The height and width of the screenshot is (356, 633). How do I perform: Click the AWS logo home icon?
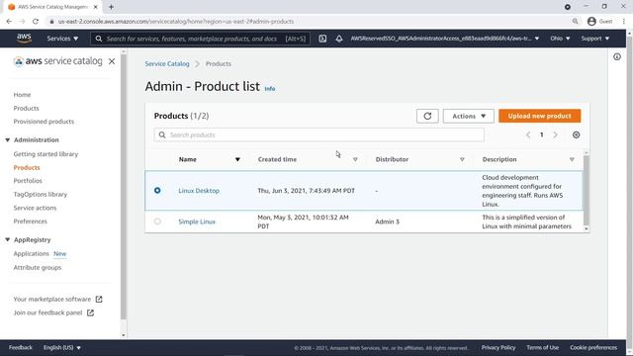24,39
